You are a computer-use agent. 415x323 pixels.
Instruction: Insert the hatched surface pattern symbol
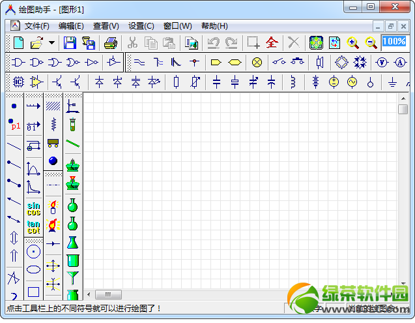point(53,106)
